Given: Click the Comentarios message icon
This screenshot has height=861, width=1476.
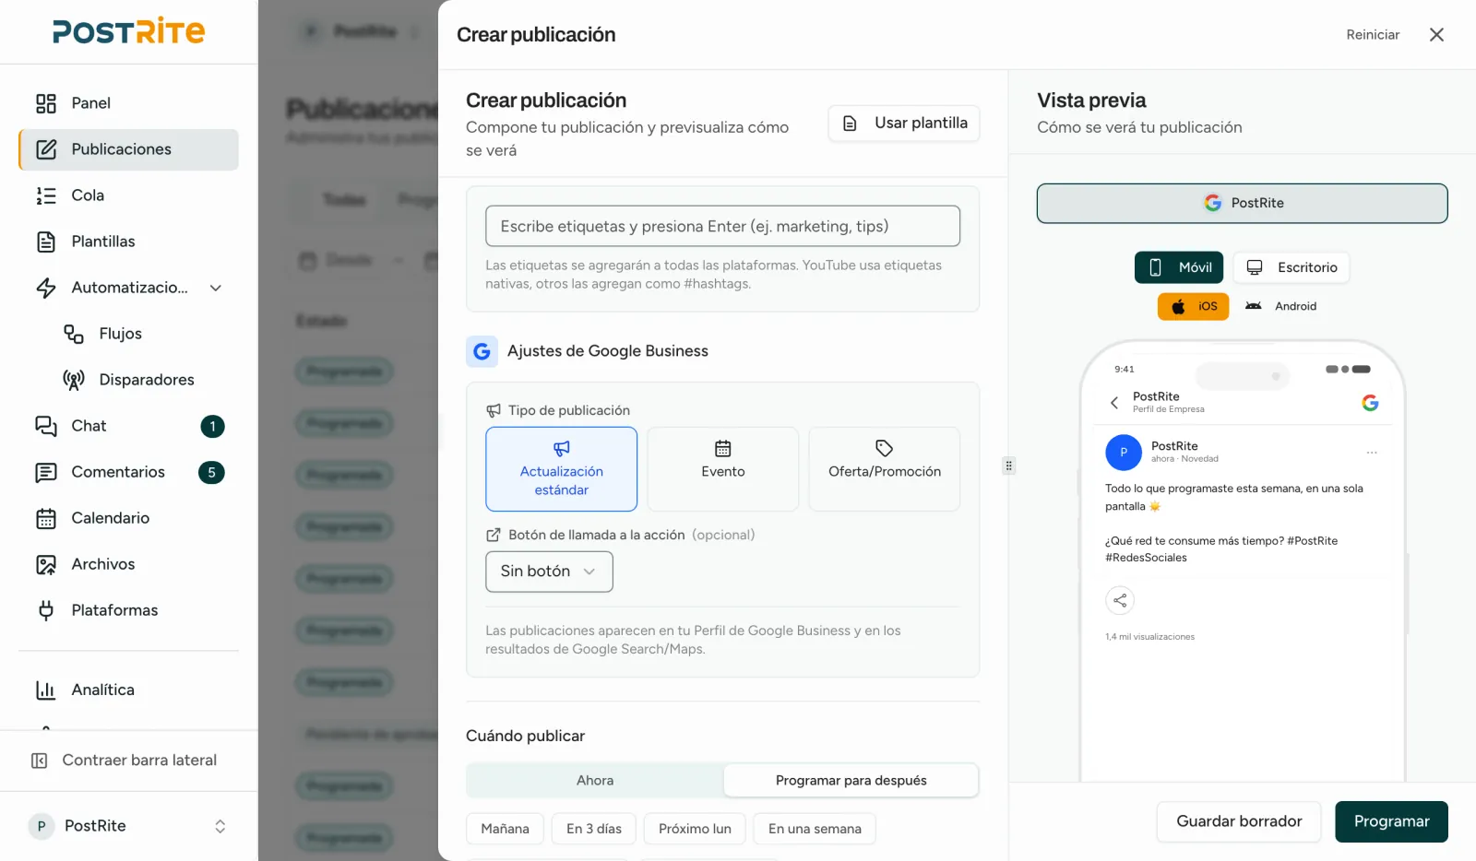Looking at the screenshot, I should tap(46, 472).
